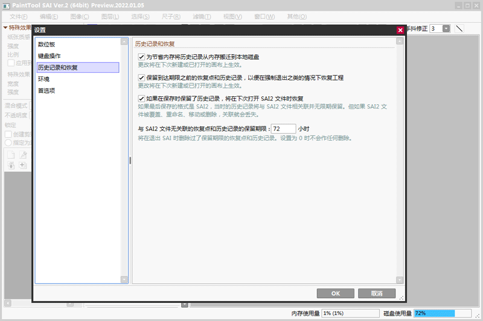Select 键盘操作 in the settings list
The height and width of the screenshot is (321, 483).
(48, 56)
